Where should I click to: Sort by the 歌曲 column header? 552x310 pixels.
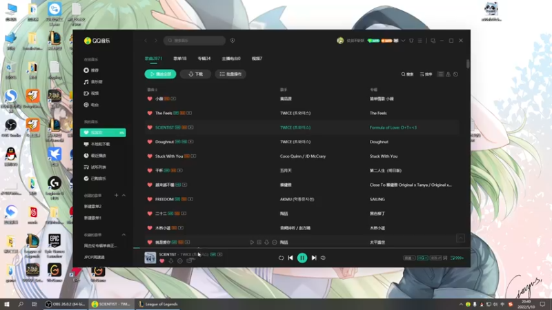152,90
